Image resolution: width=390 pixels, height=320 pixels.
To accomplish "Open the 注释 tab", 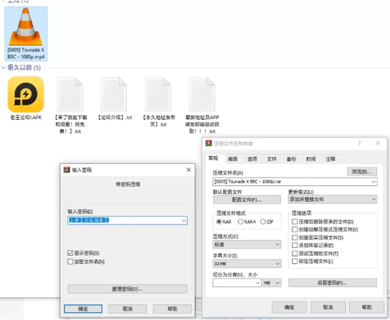I will click(331, 159).
